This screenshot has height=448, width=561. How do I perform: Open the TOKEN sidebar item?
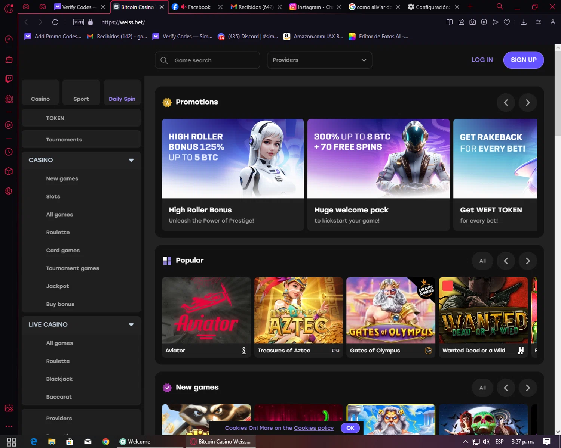click(81, 118)
